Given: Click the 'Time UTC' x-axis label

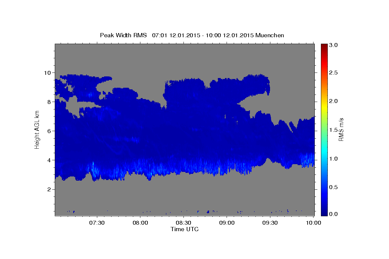Looking at the screenshot, I should (x=184, y=229).
